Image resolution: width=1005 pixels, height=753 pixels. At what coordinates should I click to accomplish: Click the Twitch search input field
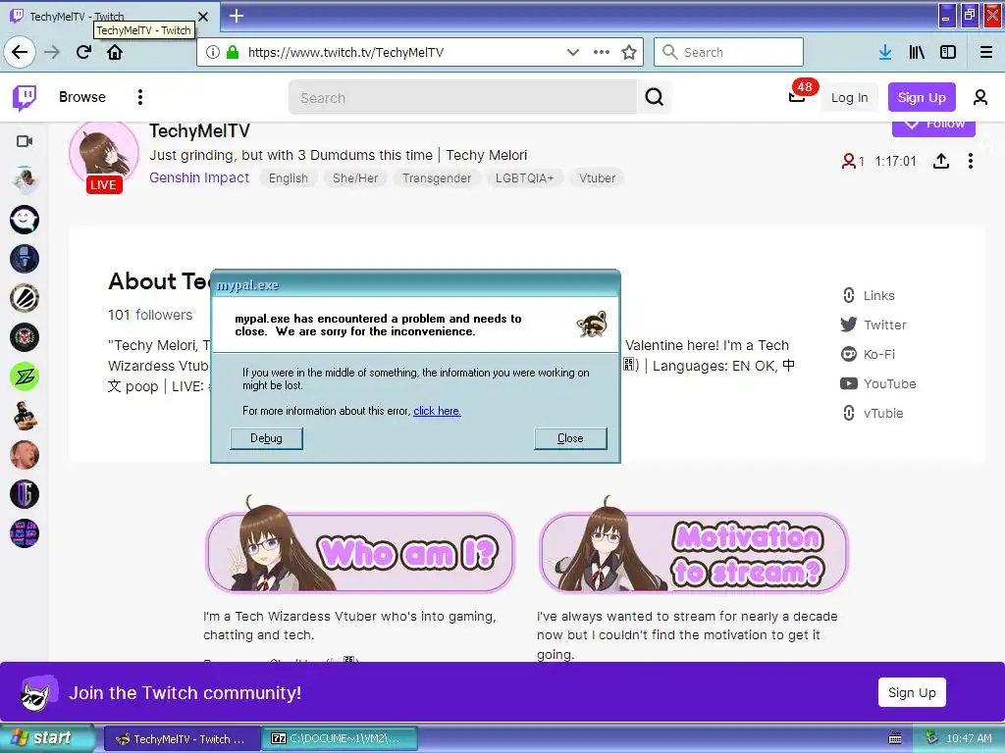(462, 97)
